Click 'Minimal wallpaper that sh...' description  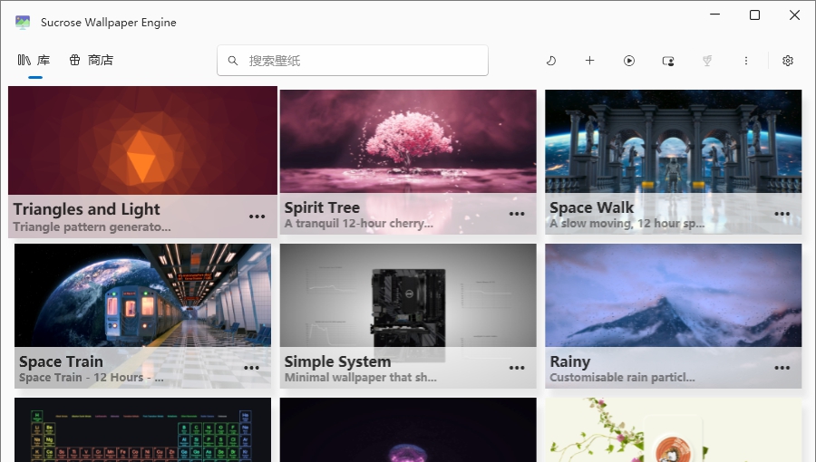[x=361, y=378]
